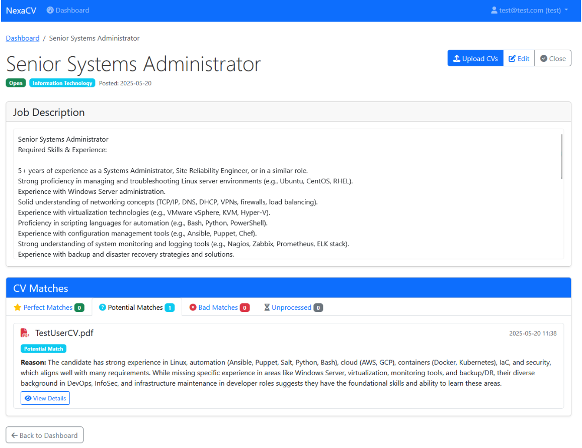Click the red cross icon on Bad Matches tab
Image resolution: width=582 pixels, height=448 pixels.
[193, 307]
